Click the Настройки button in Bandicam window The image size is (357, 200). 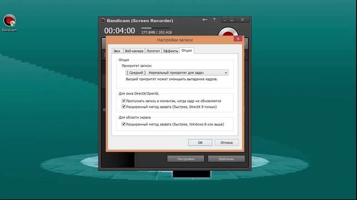click(x=186, y=159)
